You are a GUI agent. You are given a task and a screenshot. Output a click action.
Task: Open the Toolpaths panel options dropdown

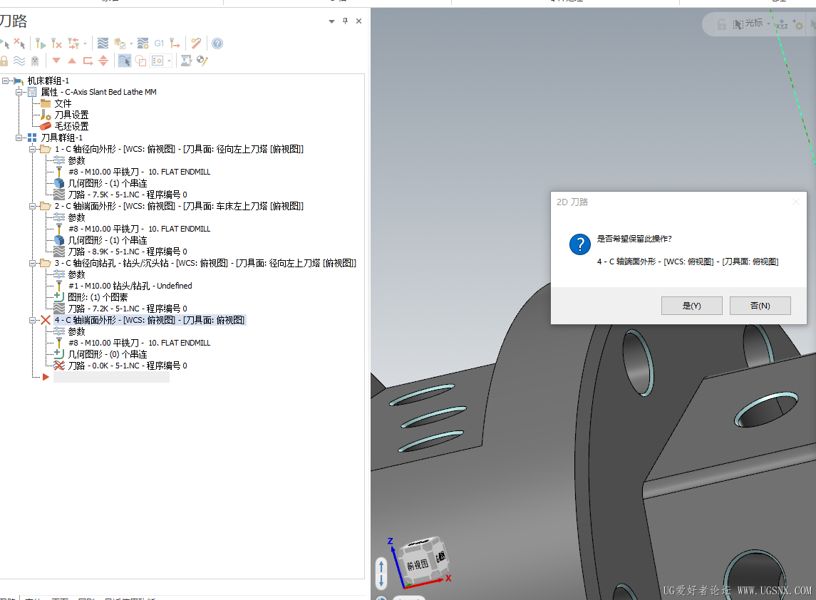(x=331, y=21)
